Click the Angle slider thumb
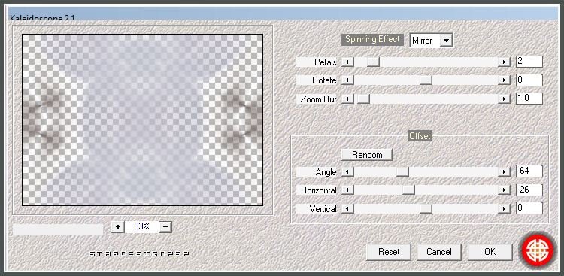 (x=402, y=172)
